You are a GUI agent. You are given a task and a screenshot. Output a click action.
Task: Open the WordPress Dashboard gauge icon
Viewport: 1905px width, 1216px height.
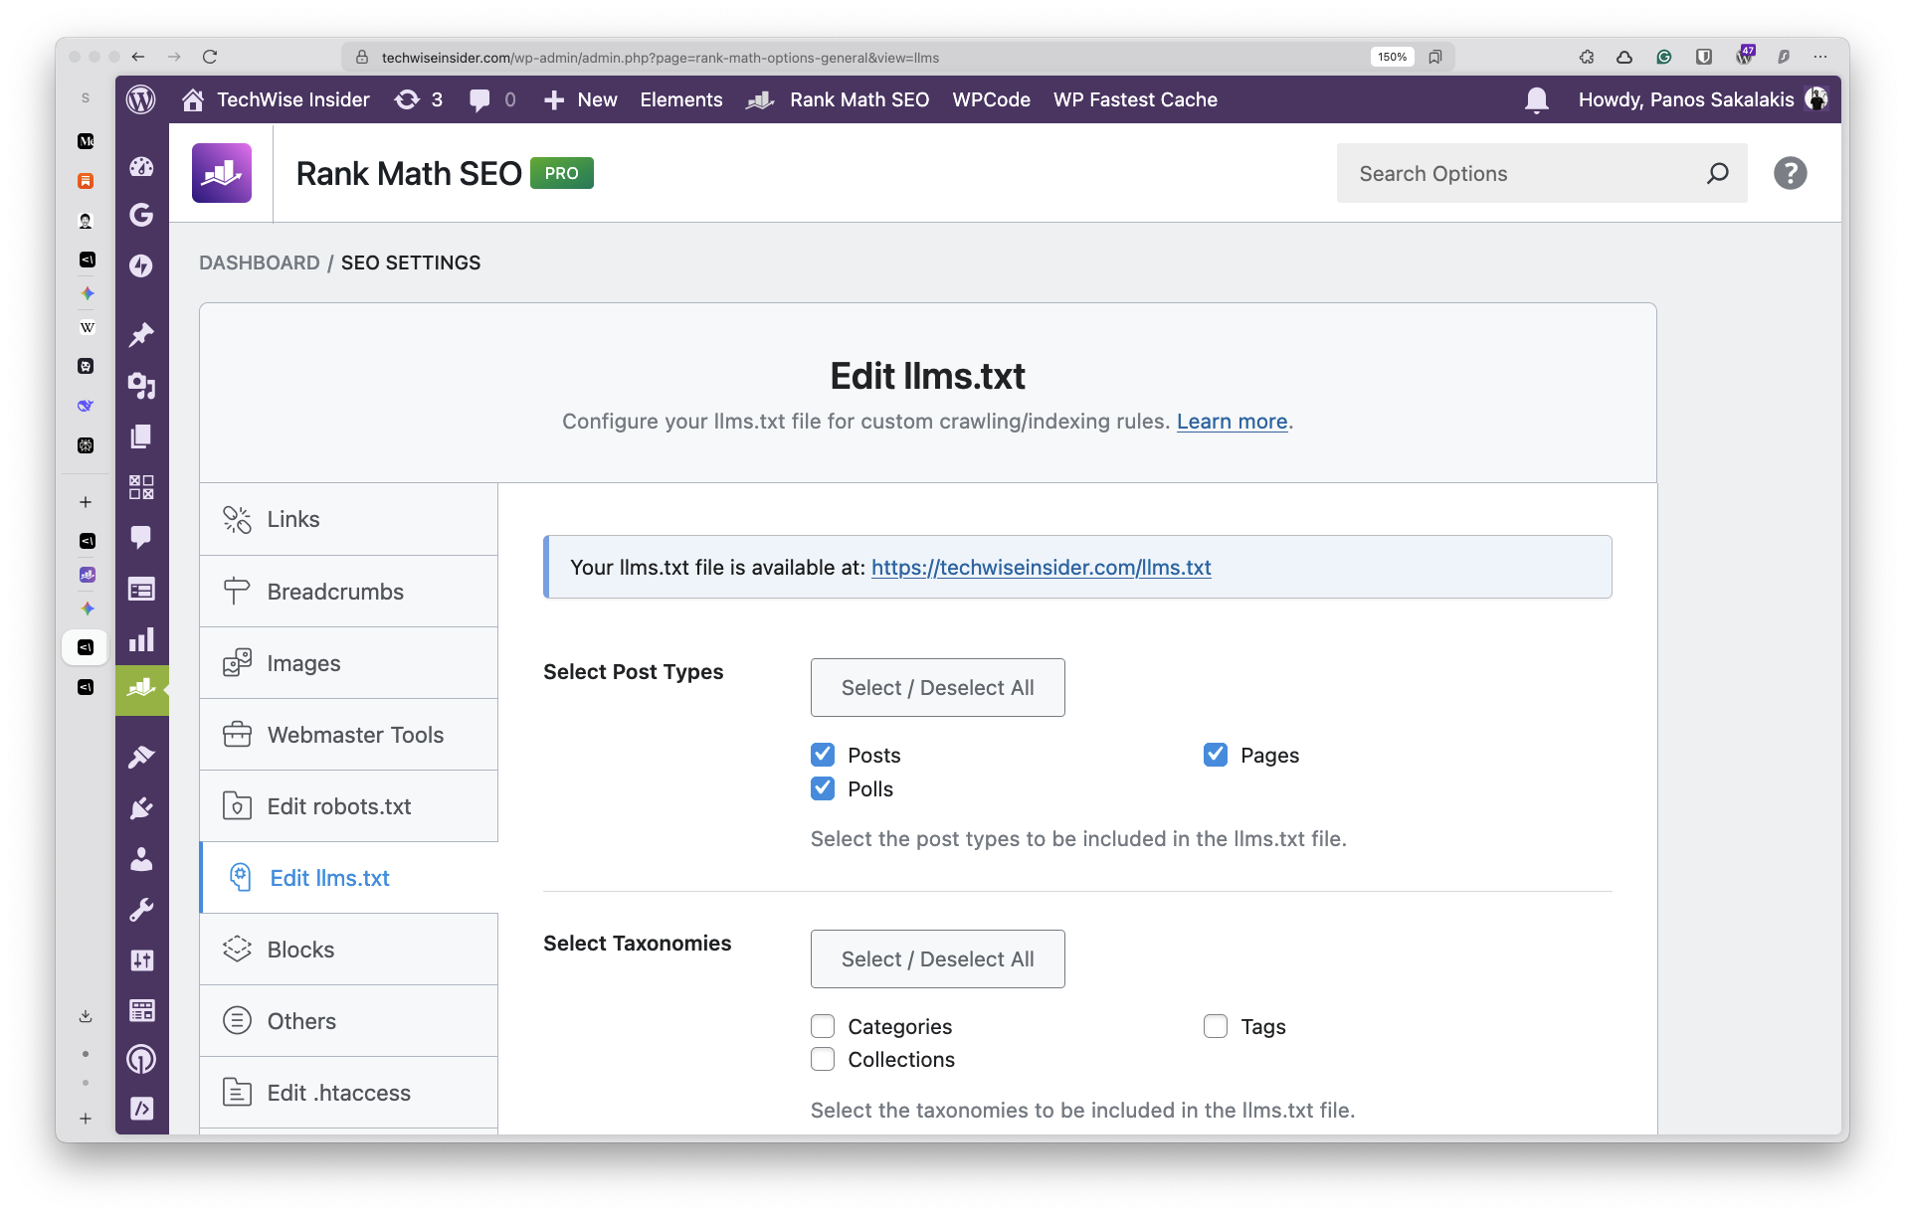pos(141,166)
